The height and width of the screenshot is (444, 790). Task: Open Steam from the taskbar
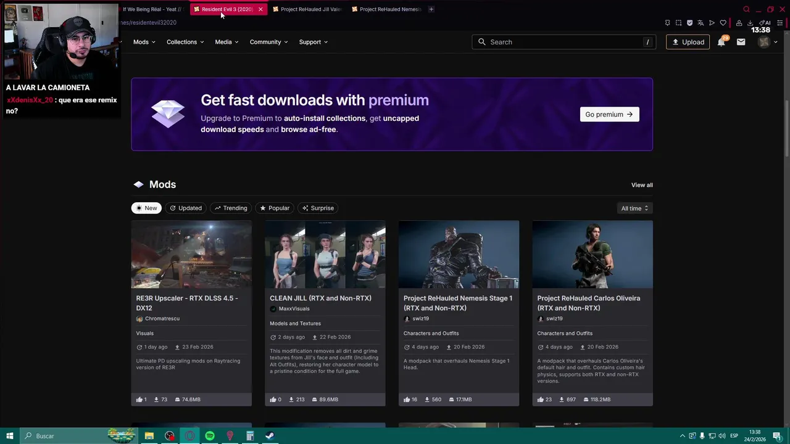[x=270, y=436]
